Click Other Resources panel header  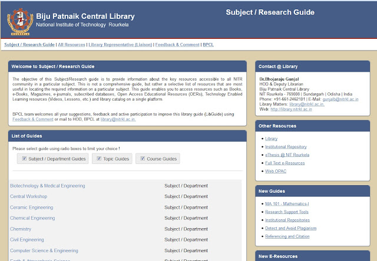point(313,126)
